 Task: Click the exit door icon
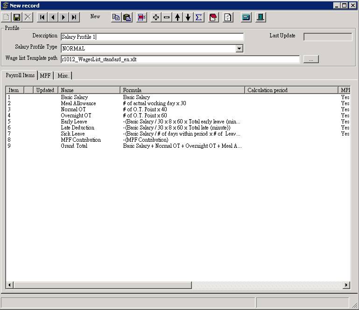(x=260, y=17)
